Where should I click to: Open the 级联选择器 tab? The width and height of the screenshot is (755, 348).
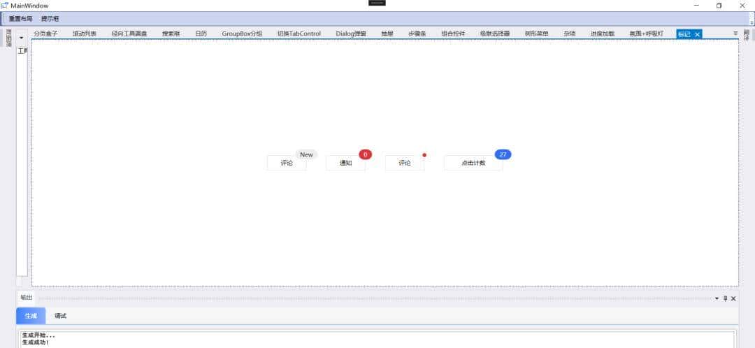[x=494, y=34]
